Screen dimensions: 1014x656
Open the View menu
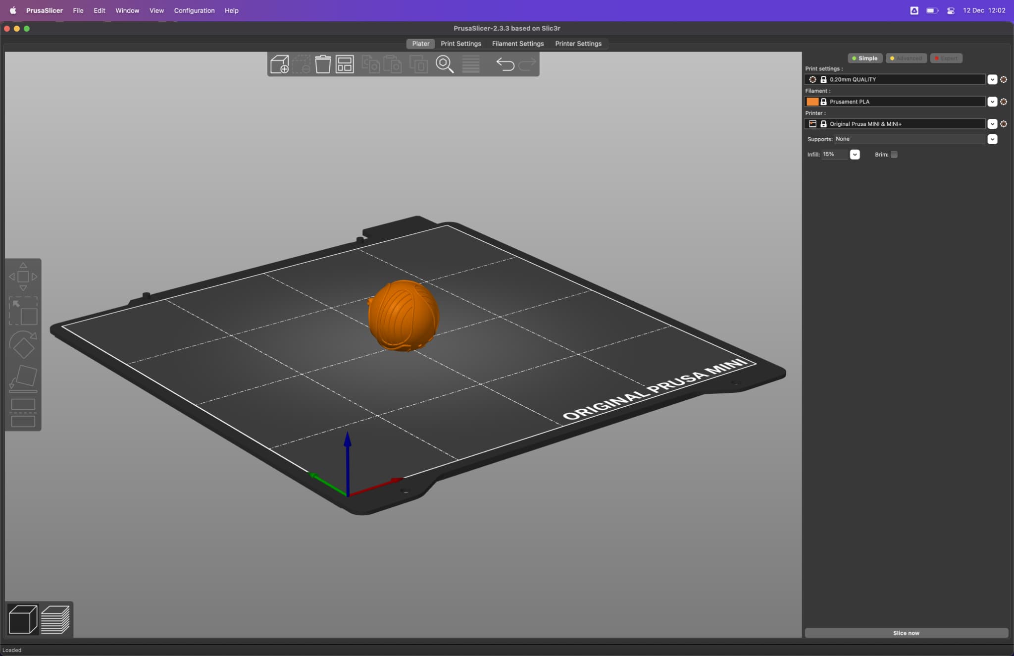[x=156, y=10]
